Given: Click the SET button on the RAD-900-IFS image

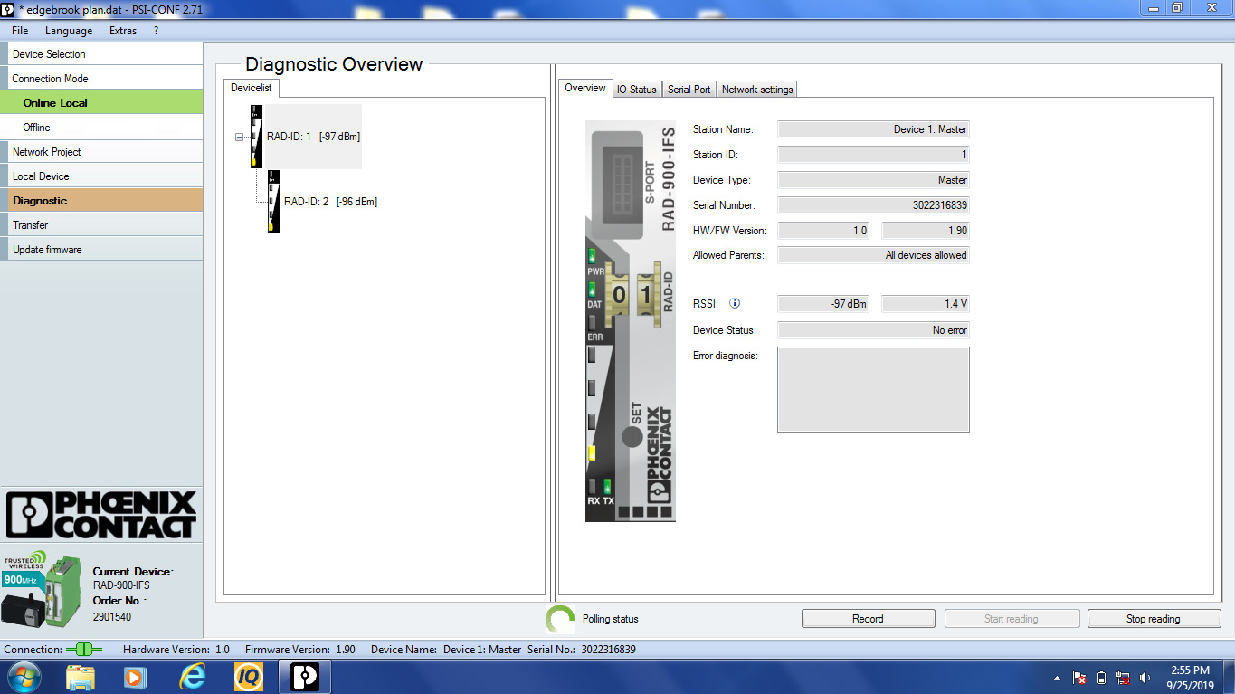Looking at the screenshot, I should click(x=632, y=436).
